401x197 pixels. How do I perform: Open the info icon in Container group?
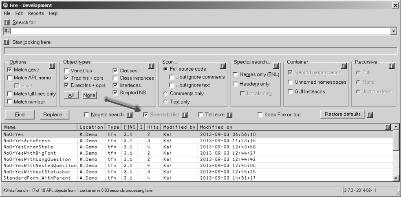coord(344,66)
